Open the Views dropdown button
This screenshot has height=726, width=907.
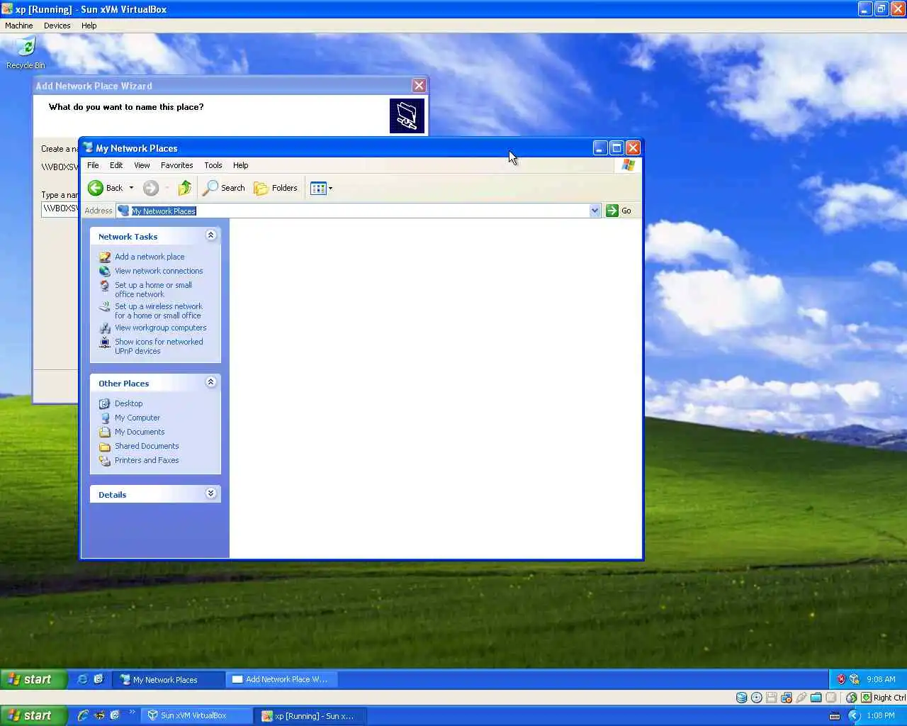[x=321, y=188]
